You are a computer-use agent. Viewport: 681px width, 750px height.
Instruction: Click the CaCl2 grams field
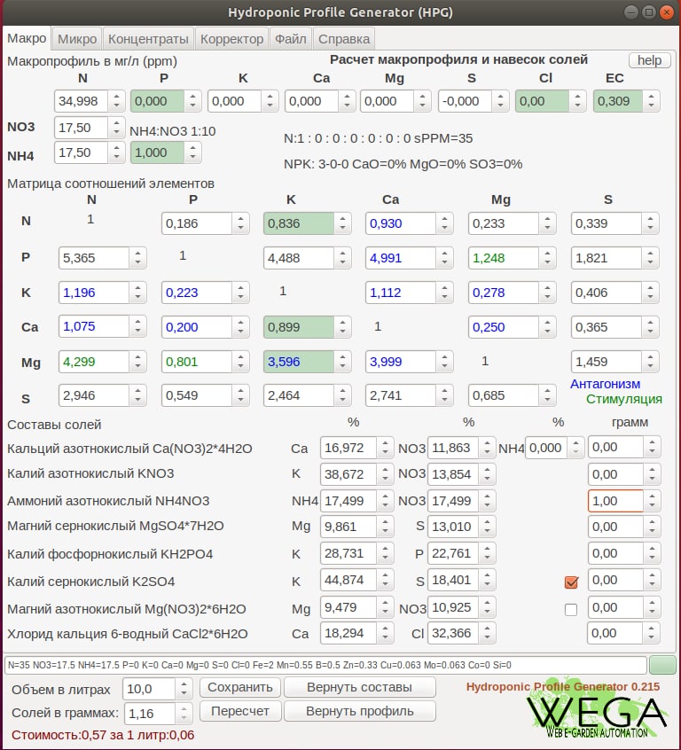(x=615, y=633)
